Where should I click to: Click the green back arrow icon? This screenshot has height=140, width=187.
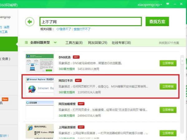(30, 22)
